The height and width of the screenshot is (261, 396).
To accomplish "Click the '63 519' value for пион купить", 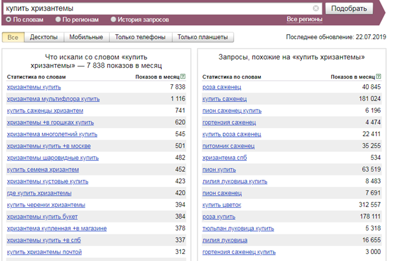I will click(x=371, y=170).
